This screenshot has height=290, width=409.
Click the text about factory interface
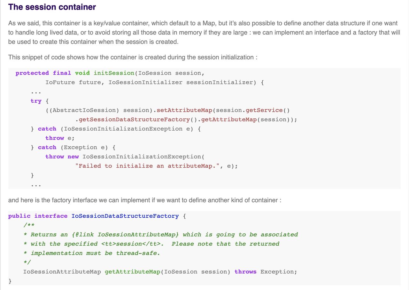coord(145,200)
